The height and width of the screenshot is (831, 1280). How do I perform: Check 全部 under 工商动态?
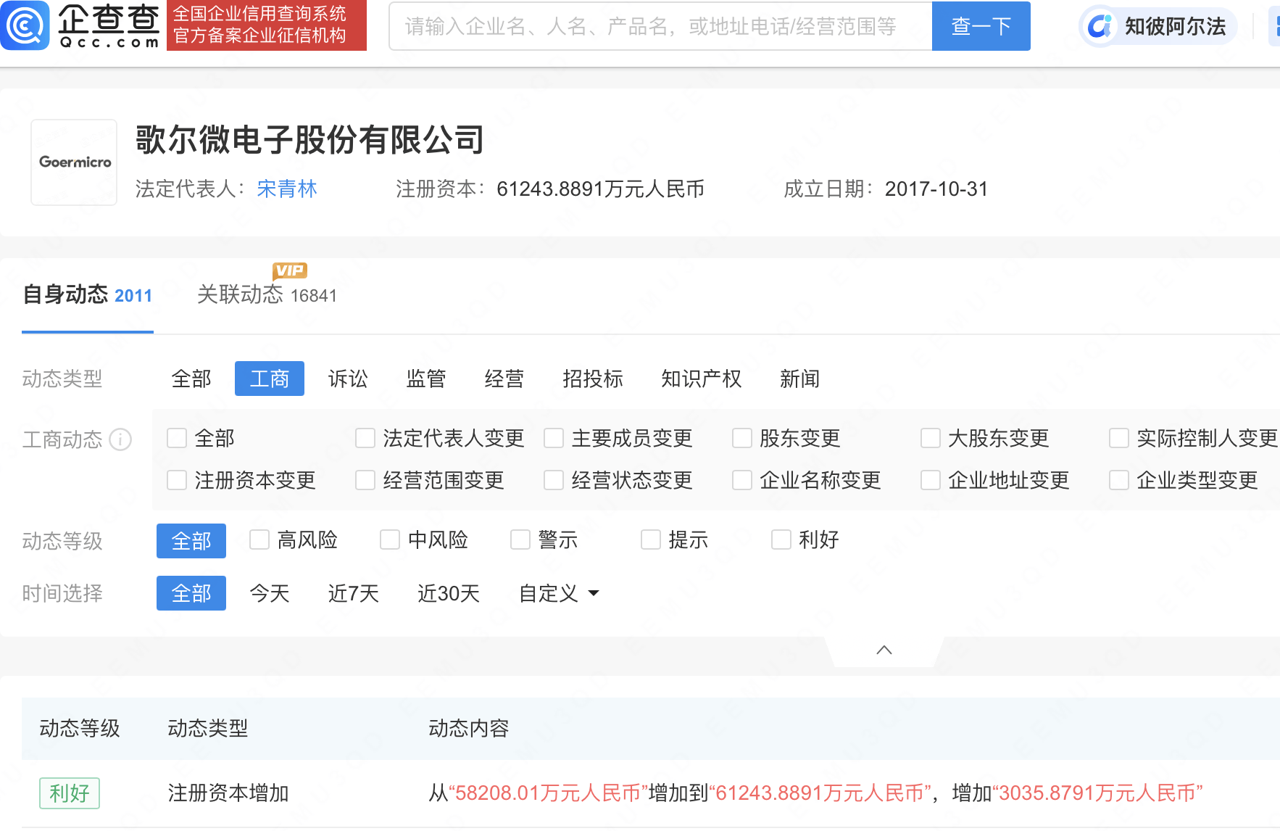click(x=177, y=438)
